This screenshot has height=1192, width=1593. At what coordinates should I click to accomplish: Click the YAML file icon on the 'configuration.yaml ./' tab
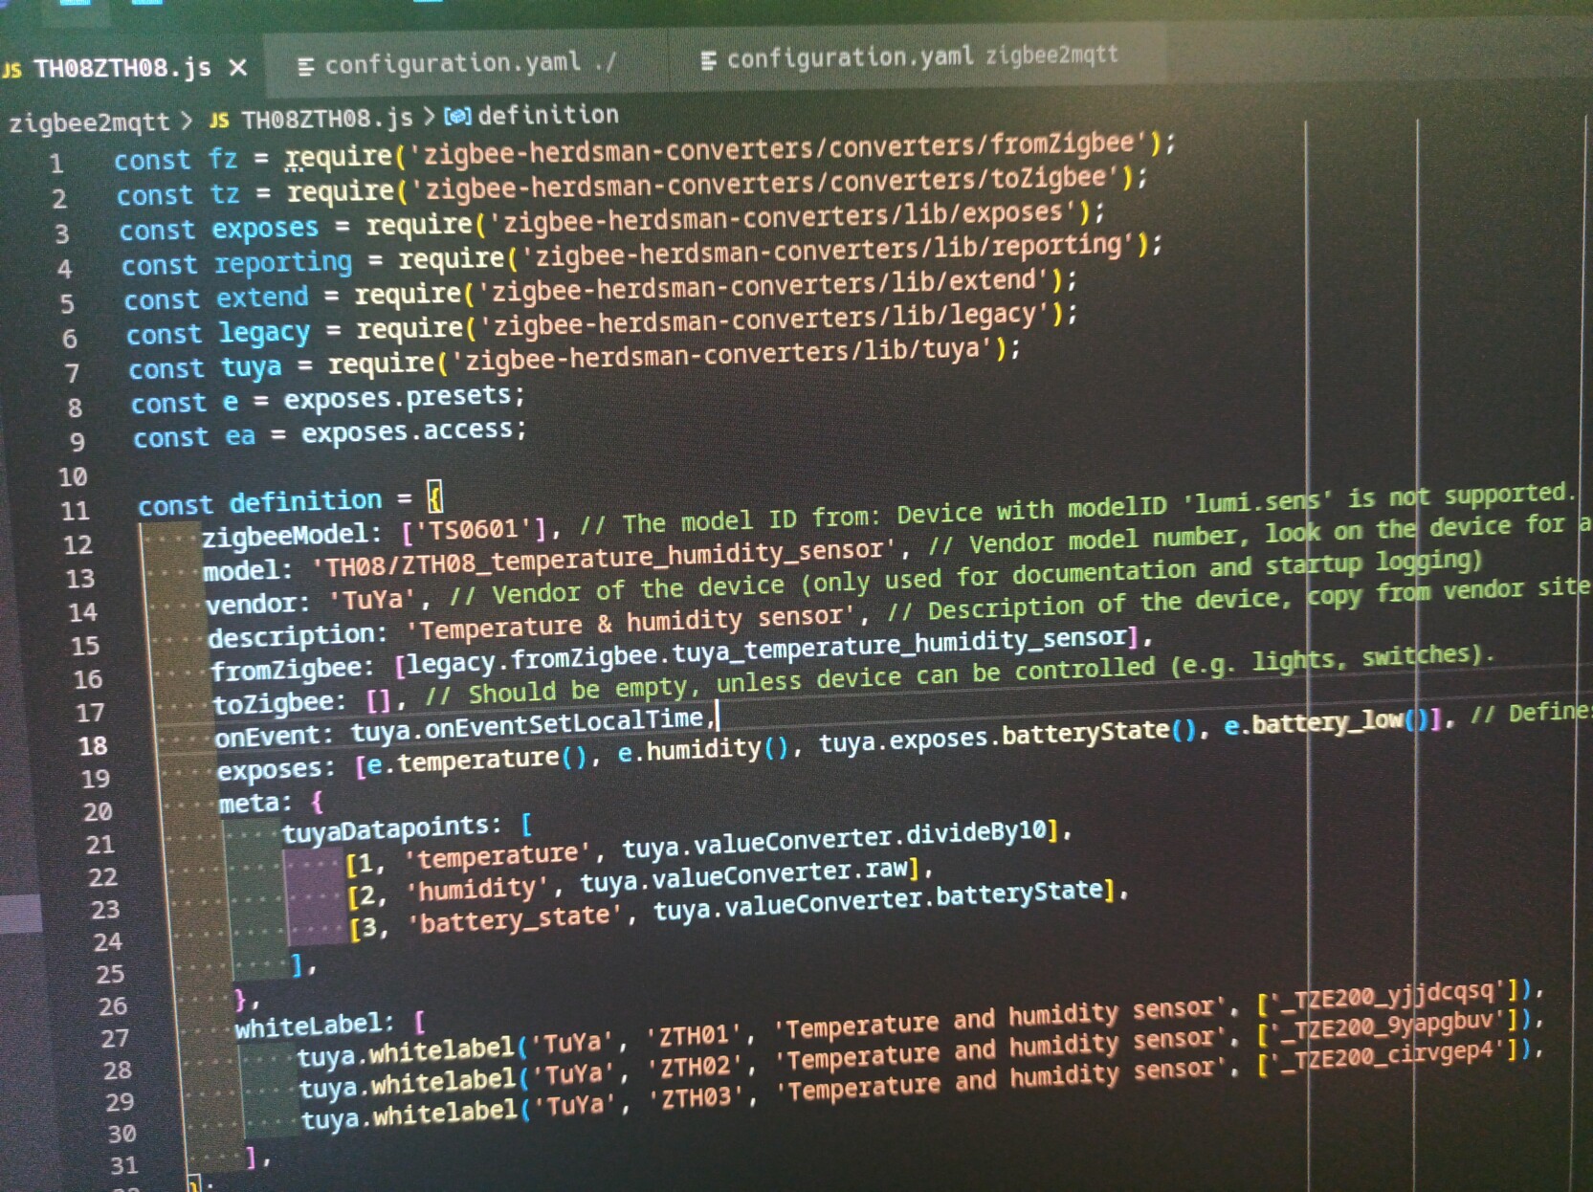click(306, 66)
